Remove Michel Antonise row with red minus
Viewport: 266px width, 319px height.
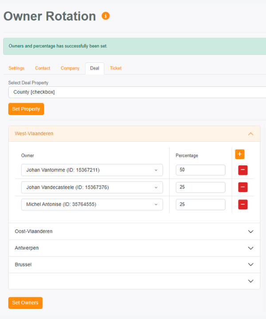(x=243, y=205)
